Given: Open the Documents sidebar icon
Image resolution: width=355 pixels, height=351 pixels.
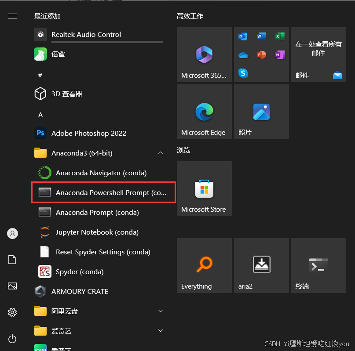Looking at the screenshot, I should coord(12,260).
